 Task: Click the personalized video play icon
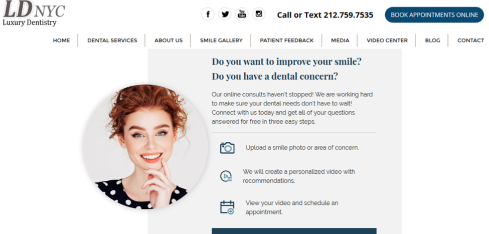click(x=226, y=176)
